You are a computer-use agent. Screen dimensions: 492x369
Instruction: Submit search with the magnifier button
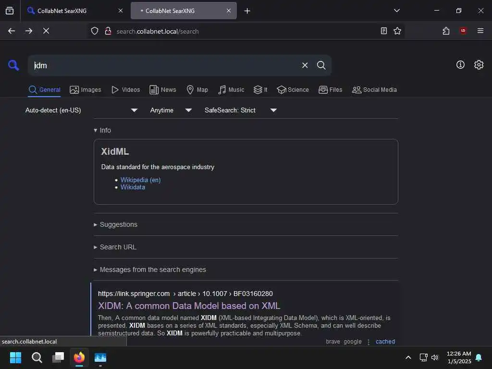pos(321,65)
